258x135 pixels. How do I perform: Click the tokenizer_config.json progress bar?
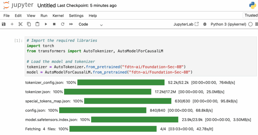click(x=121, y=82)
